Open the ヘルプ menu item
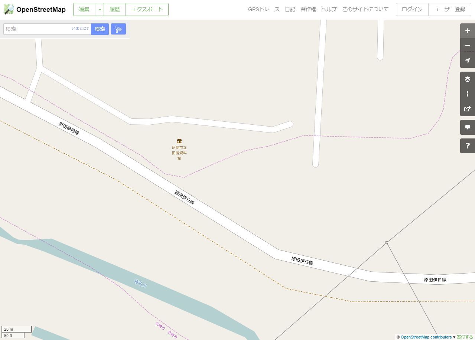The height and width of the screenshot is (340, 475). 329,10
